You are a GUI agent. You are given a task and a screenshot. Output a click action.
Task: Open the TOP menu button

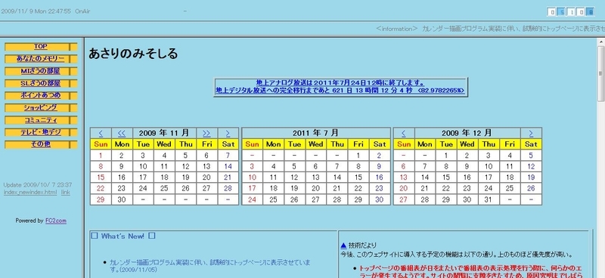(41, 47)
